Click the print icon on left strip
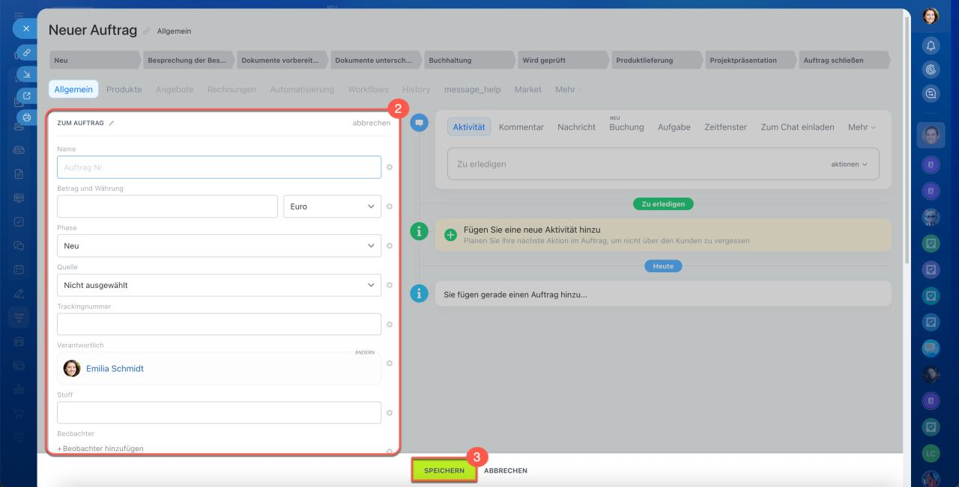 27,117
